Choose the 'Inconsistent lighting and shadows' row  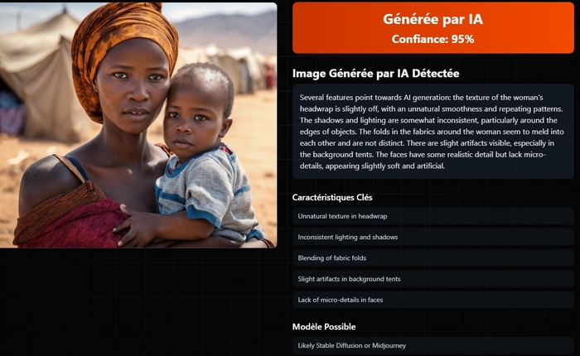433,237
